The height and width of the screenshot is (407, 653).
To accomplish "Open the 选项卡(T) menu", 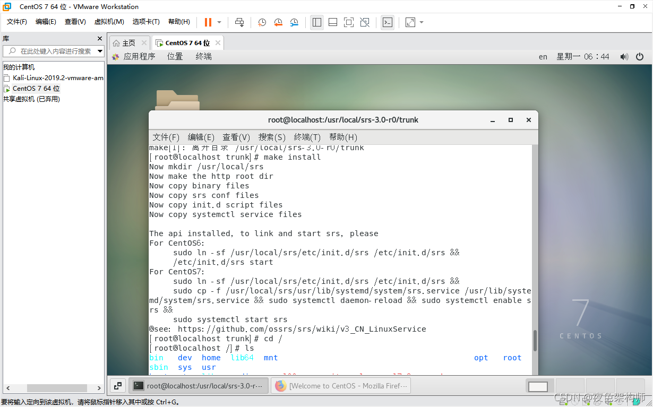I will (x=146, y=22).
